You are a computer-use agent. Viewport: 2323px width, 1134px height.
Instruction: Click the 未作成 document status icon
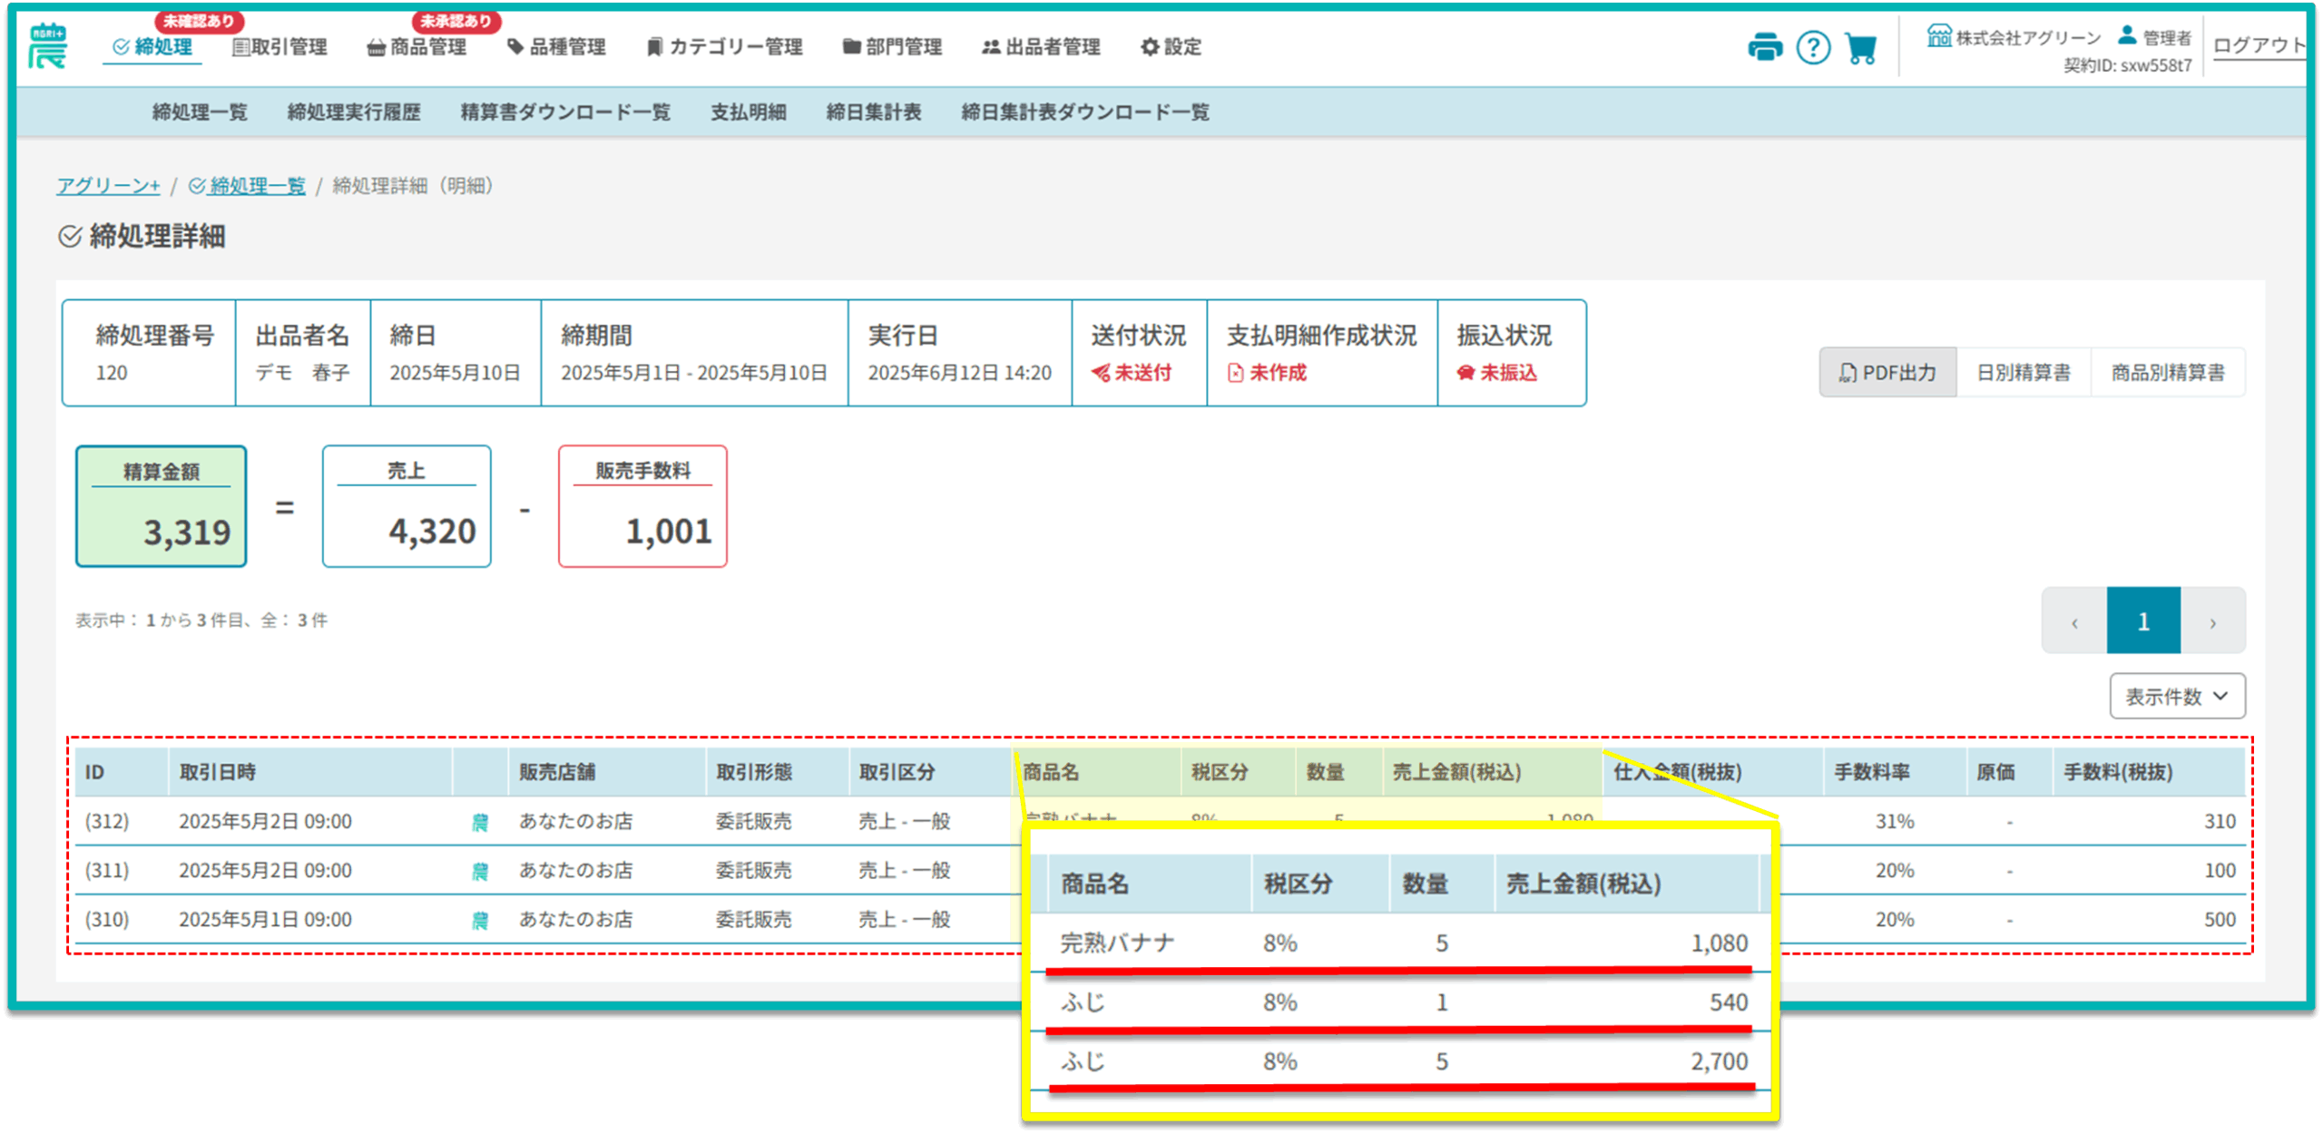click(1235, 373)
